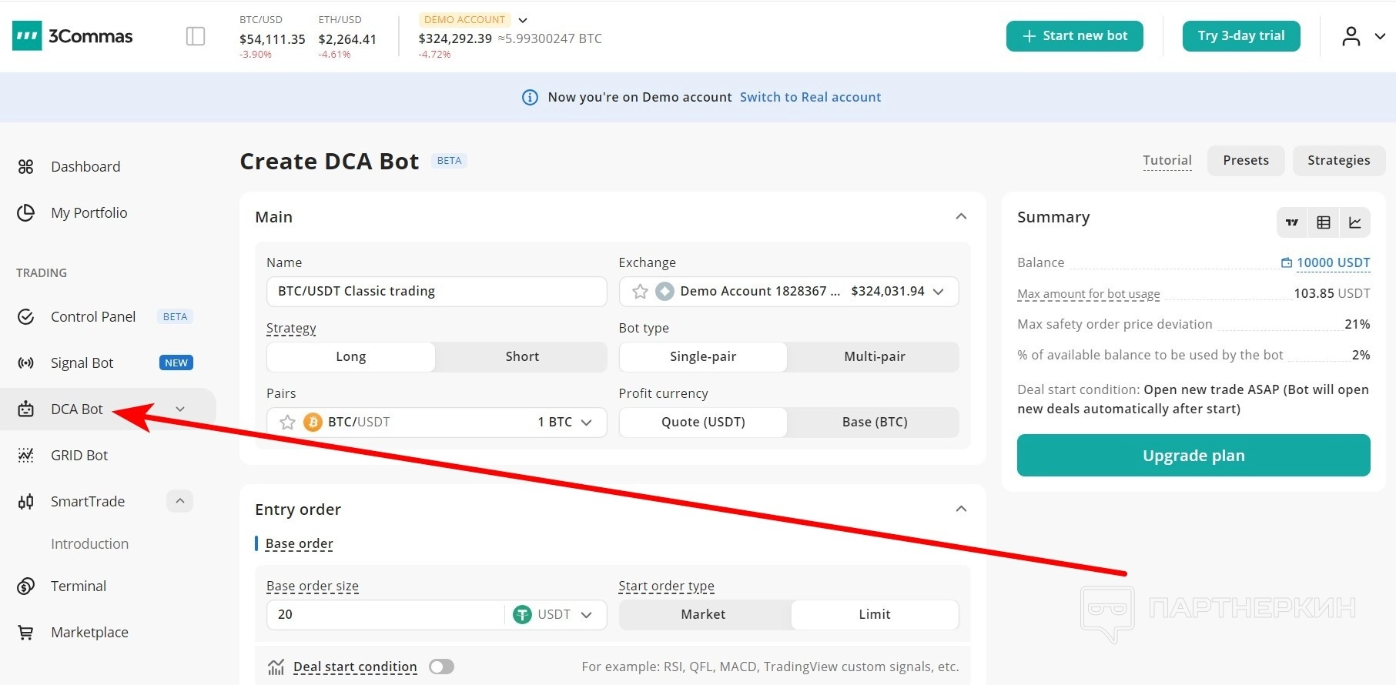The width and height of the screenshot is (1396, 685).
Task: Star the BTC/USDT pair as favorite
Action: [287, 422]
